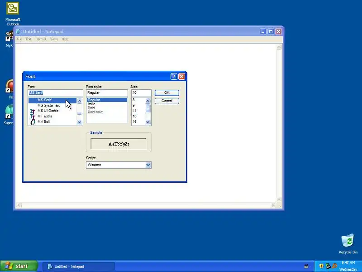Minimize the Notepad window
This screenshot has width=362, height=272.
(x=263, y=32)
